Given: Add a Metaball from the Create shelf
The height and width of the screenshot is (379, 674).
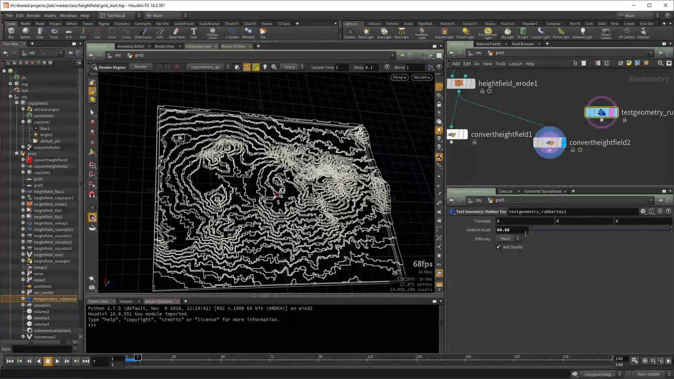Looking at the screenshot, I should click(248, 33).
